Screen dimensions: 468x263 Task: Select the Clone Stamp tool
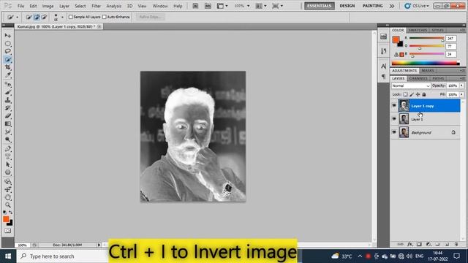point(8,100)
